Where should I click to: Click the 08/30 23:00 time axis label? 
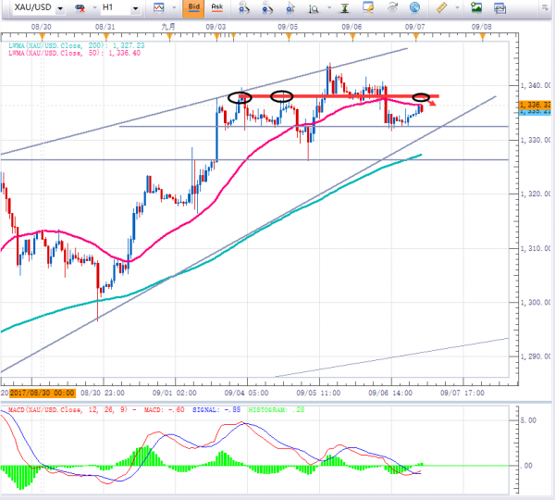click(103, 393)
